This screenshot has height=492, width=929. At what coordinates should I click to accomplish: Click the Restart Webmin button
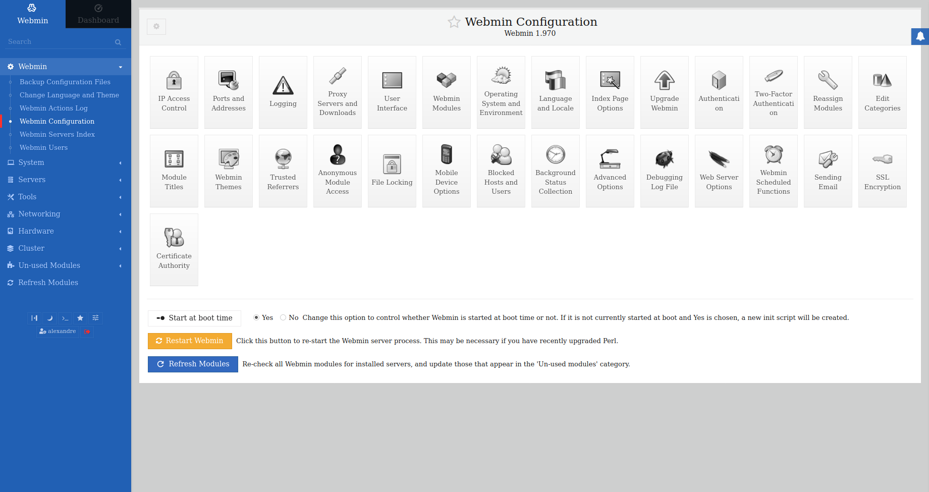click(x=190, y=341)
